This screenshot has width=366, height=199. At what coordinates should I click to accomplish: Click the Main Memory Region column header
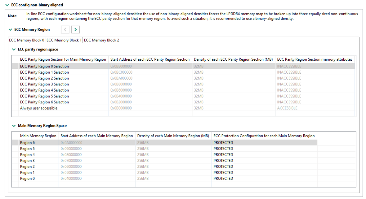click(x=38, y=136)
